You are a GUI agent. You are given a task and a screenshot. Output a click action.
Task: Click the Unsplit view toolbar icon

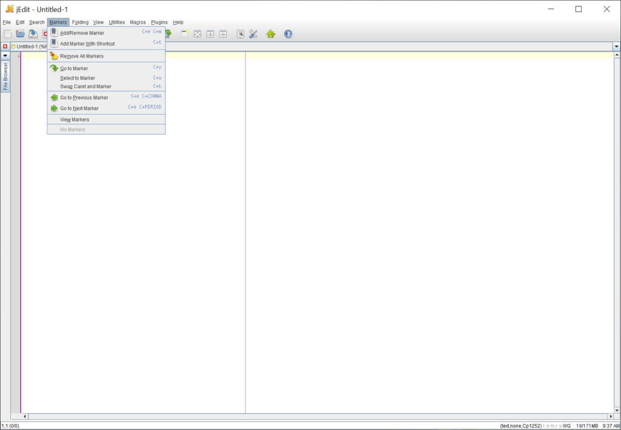(x=197, y=34)
